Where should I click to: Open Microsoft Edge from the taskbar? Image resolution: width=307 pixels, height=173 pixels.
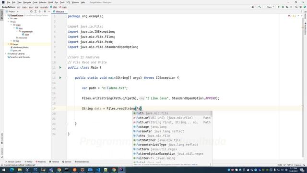click(12, 170)
